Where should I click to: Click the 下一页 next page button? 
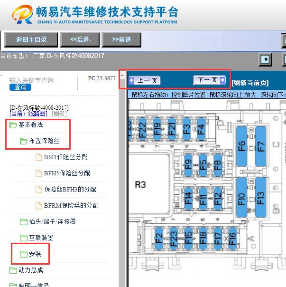(209, 80)
